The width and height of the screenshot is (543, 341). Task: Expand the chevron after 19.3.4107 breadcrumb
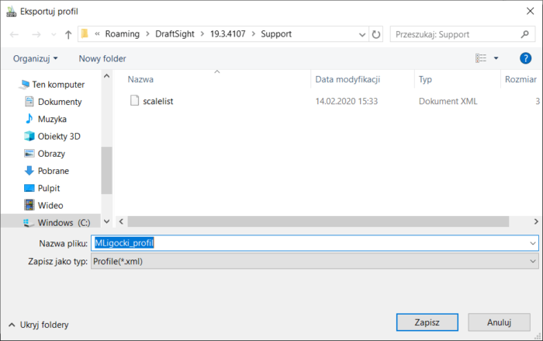(254, 34)
